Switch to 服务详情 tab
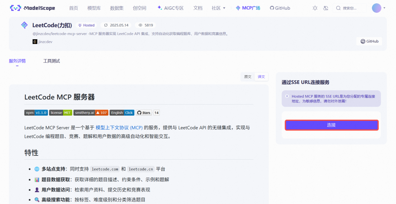This screenshot has height=204, width=396. pos(17,61)
